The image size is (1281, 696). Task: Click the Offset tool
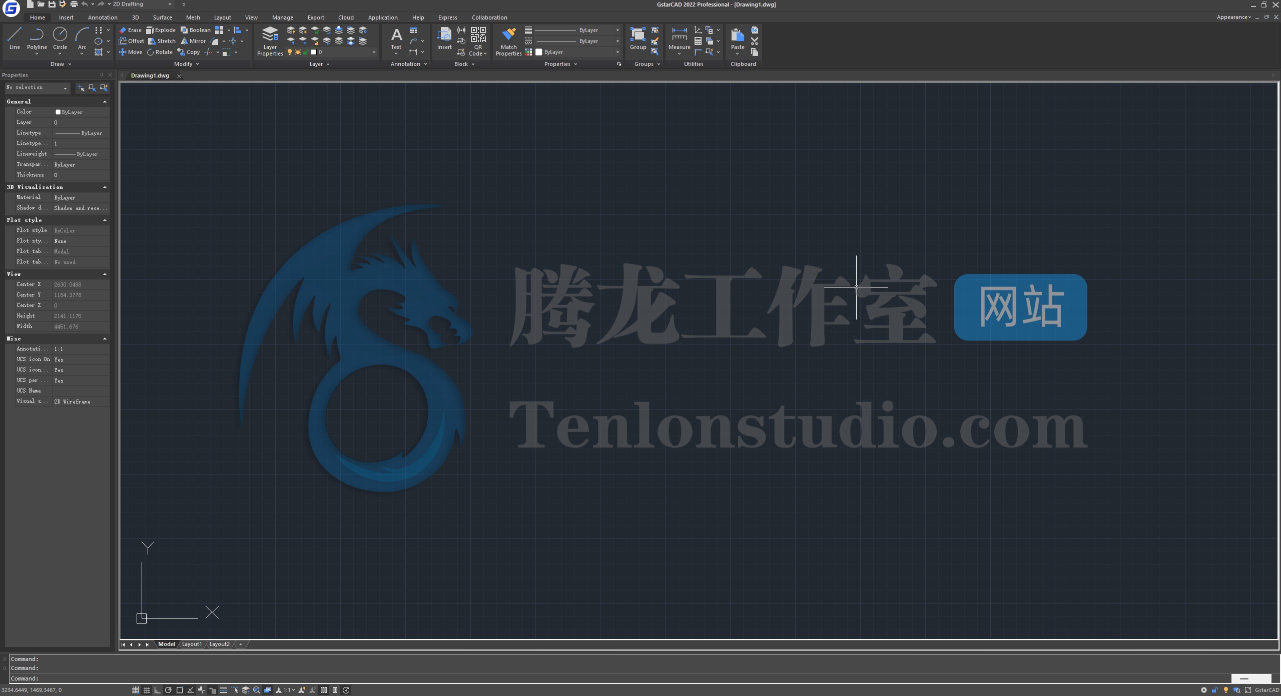(132, 41)
